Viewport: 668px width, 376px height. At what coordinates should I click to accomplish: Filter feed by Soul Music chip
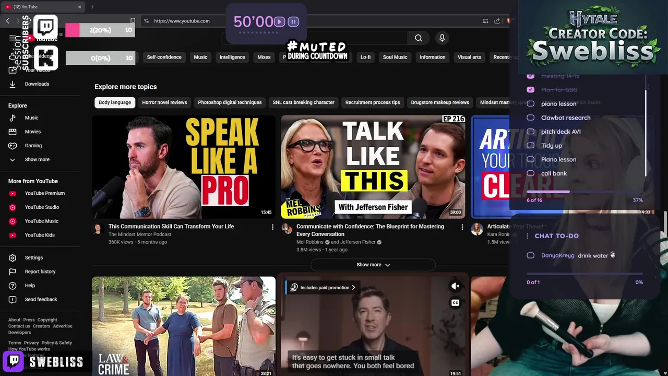[395, 57]
